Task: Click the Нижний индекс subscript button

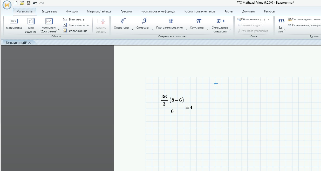Action: (x=250, y=25)
